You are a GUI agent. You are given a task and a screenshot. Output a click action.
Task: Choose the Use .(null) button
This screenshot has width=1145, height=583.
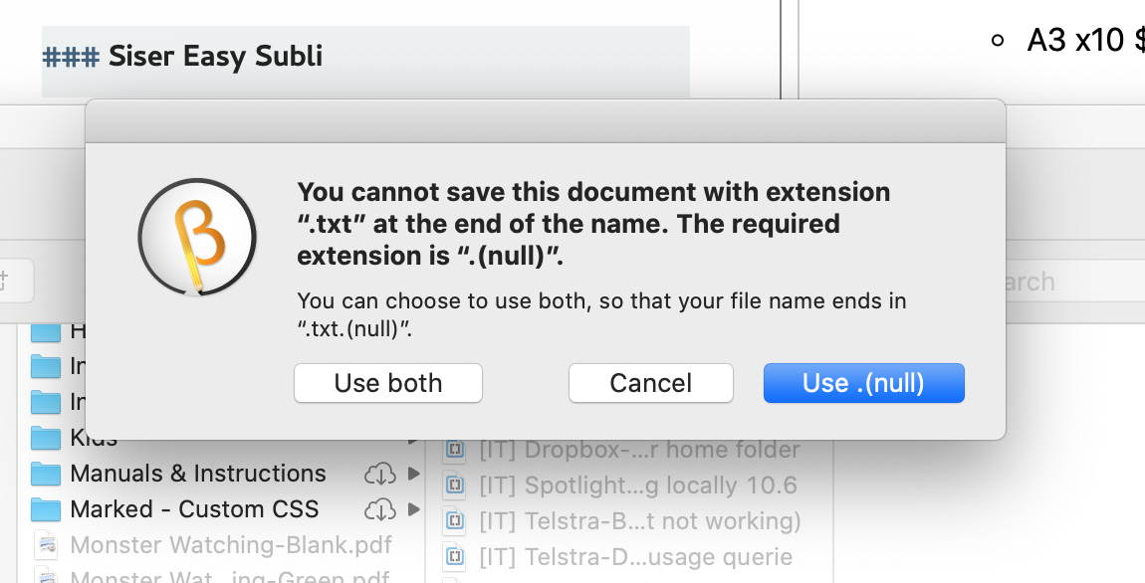(863, 383)
